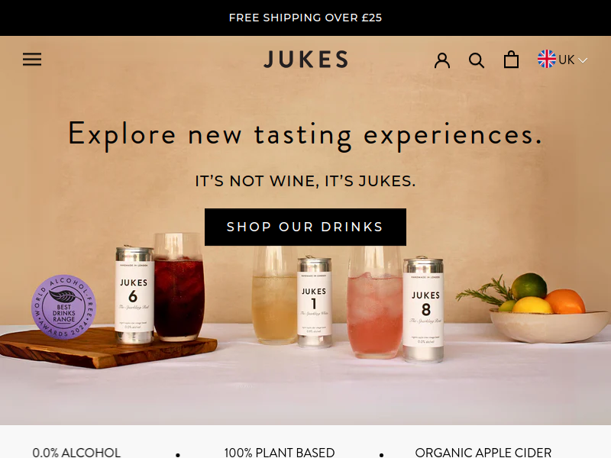
Task: Click the JUKES logo
Action: [x=305, y=60]
